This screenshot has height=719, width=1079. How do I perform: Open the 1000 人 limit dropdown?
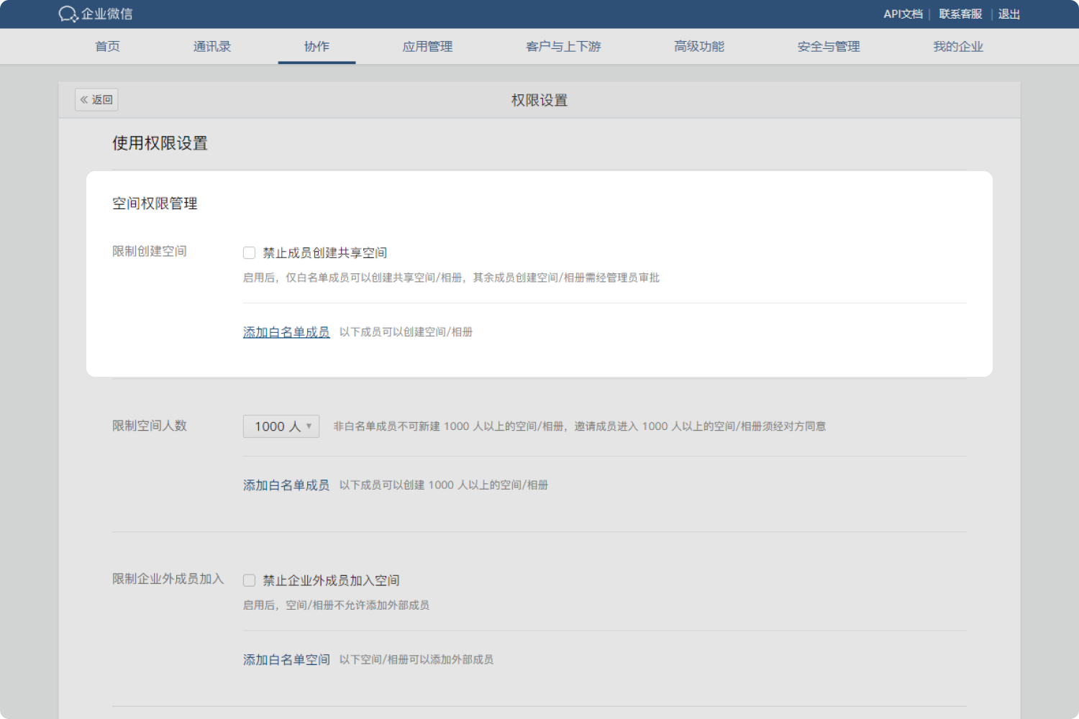coord(281,426)
